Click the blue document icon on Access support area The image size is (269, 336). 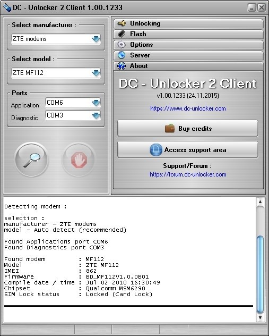pos(155,150)
